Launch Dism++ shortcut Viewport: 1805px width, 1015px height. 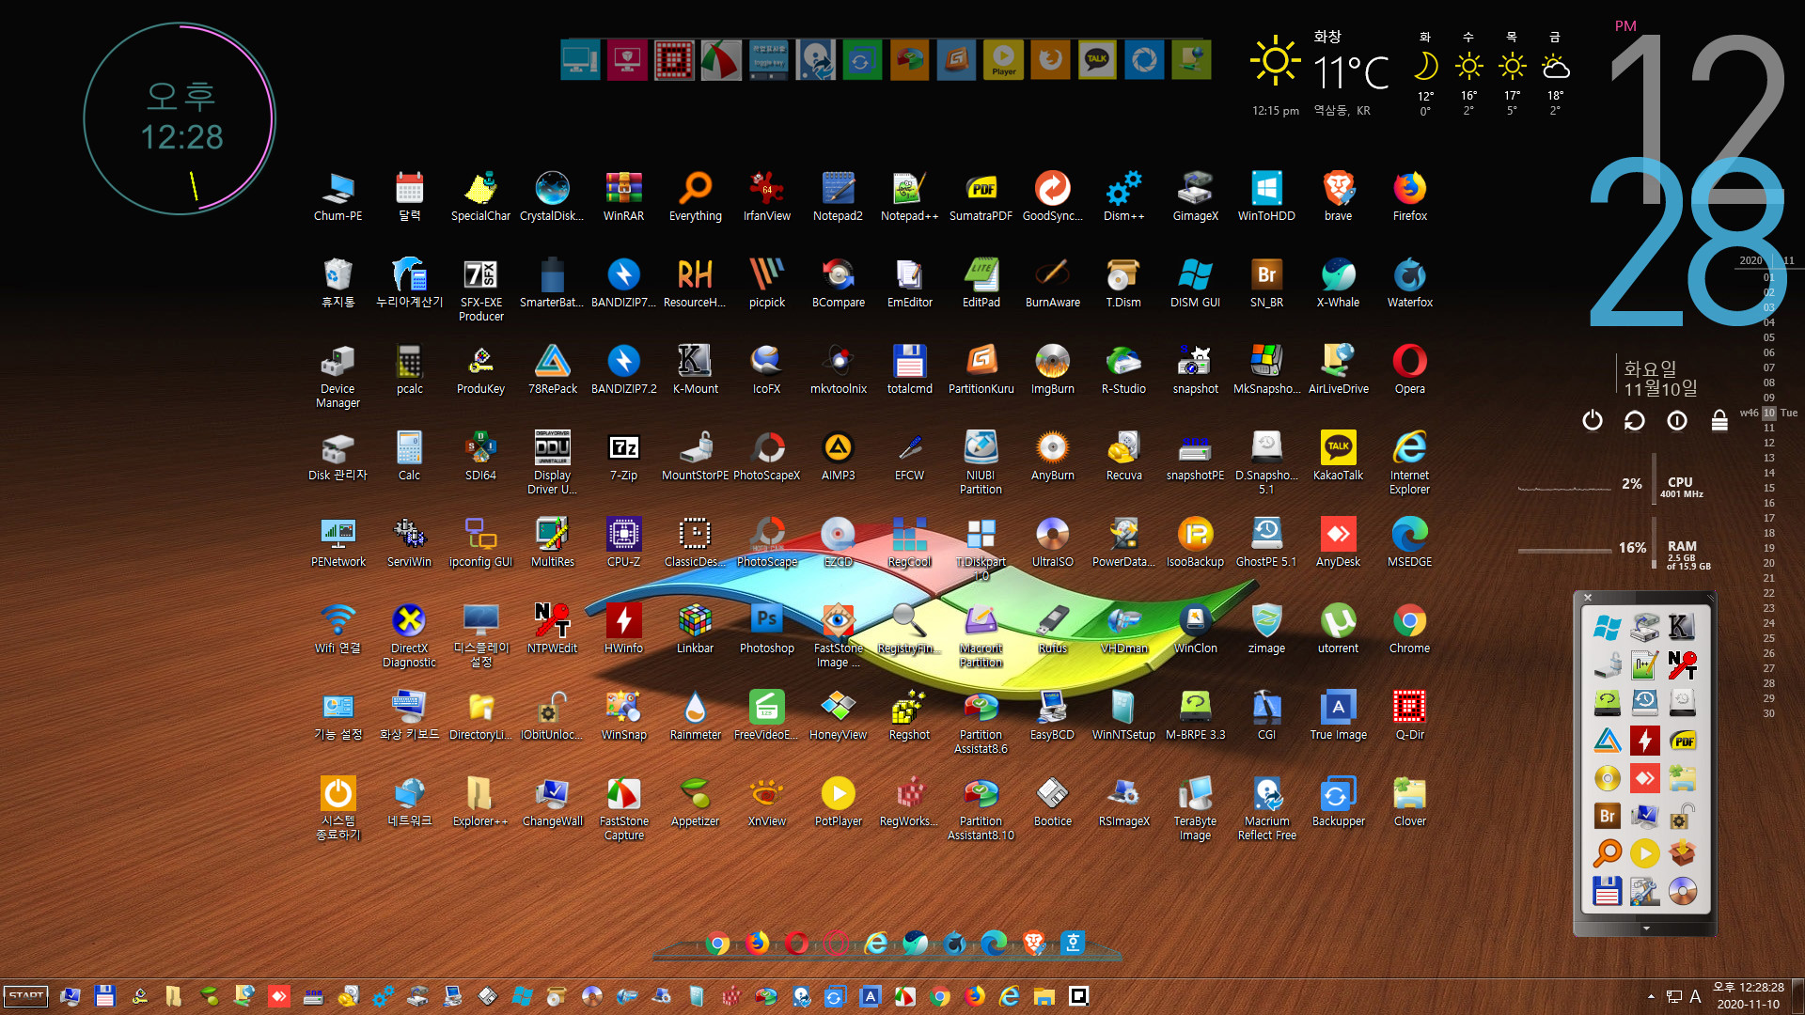pos(1123,196)
